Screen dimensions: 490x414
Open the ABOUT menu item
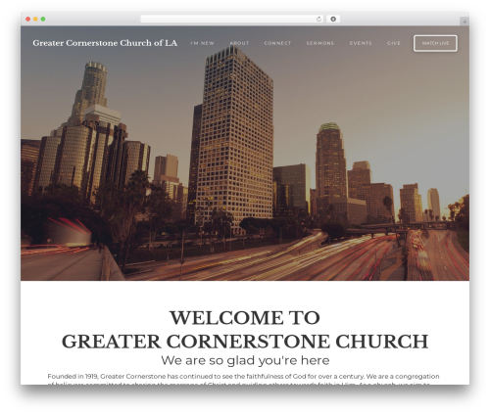tap(239, 43)
